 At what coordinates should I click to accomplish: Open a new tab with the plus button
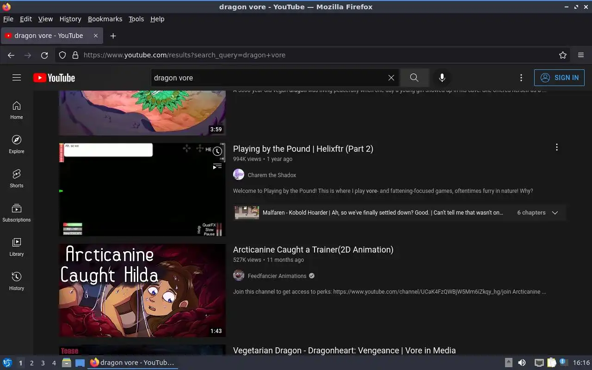point(113,36)
